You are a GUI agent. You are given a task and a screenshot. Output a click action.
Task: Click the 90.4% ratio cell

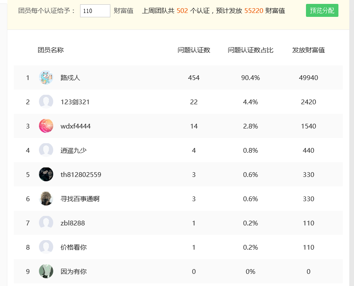[251, 77]
